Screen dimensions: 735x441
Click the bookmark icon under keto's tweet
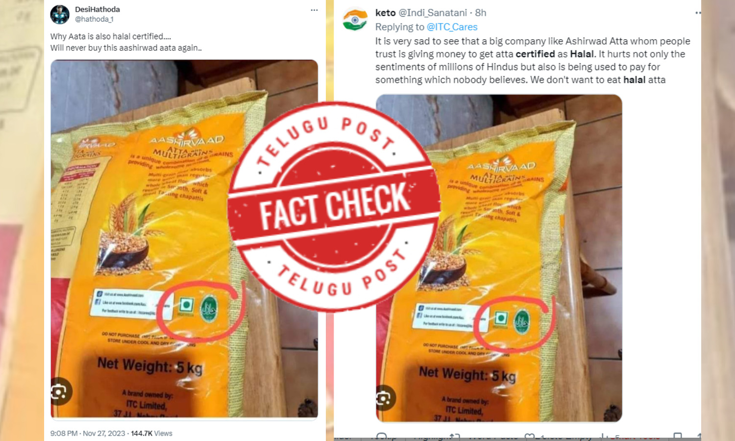point(678,436)
